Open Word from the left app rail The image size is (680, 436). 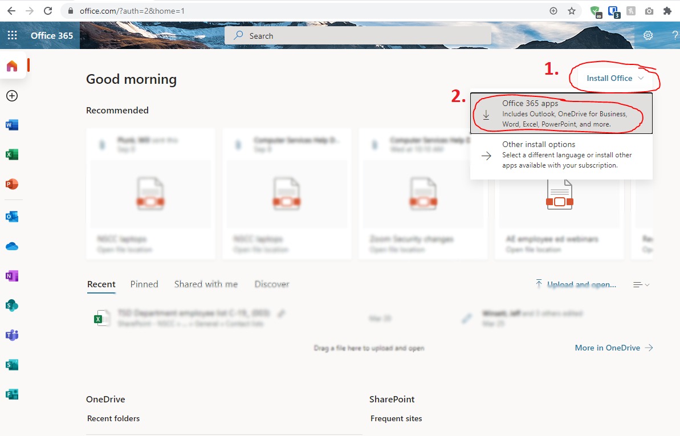coord(12,125)
